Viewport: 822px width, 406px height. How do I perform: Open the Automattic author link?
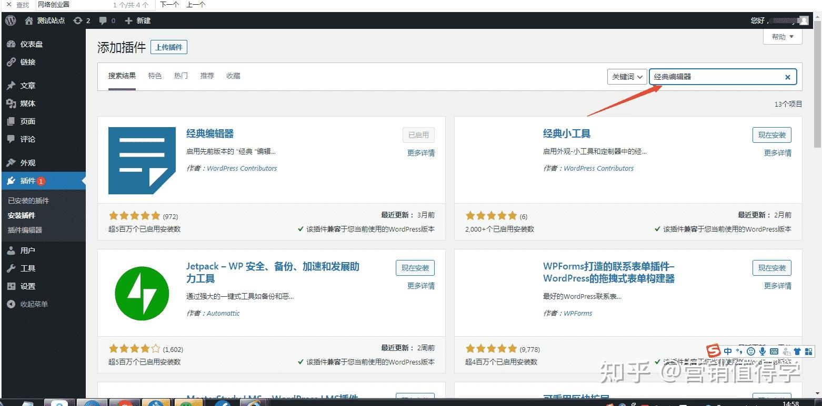coord(223,313)
